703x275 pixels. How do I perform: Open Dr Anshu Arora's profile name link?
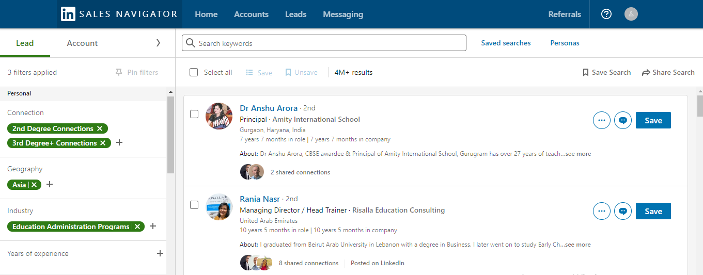pyautogui.click(x=269, y=108)
